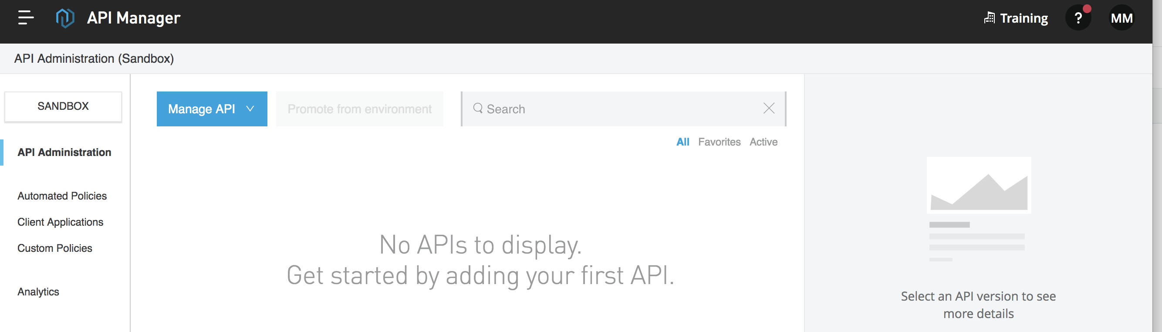Click the Training building icon
The height and width of the screenshot is (332, 1162).
click(989, 17)
